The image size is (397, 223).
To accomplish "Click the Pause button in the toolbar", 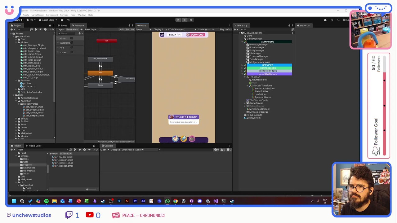I will point(184,20).
